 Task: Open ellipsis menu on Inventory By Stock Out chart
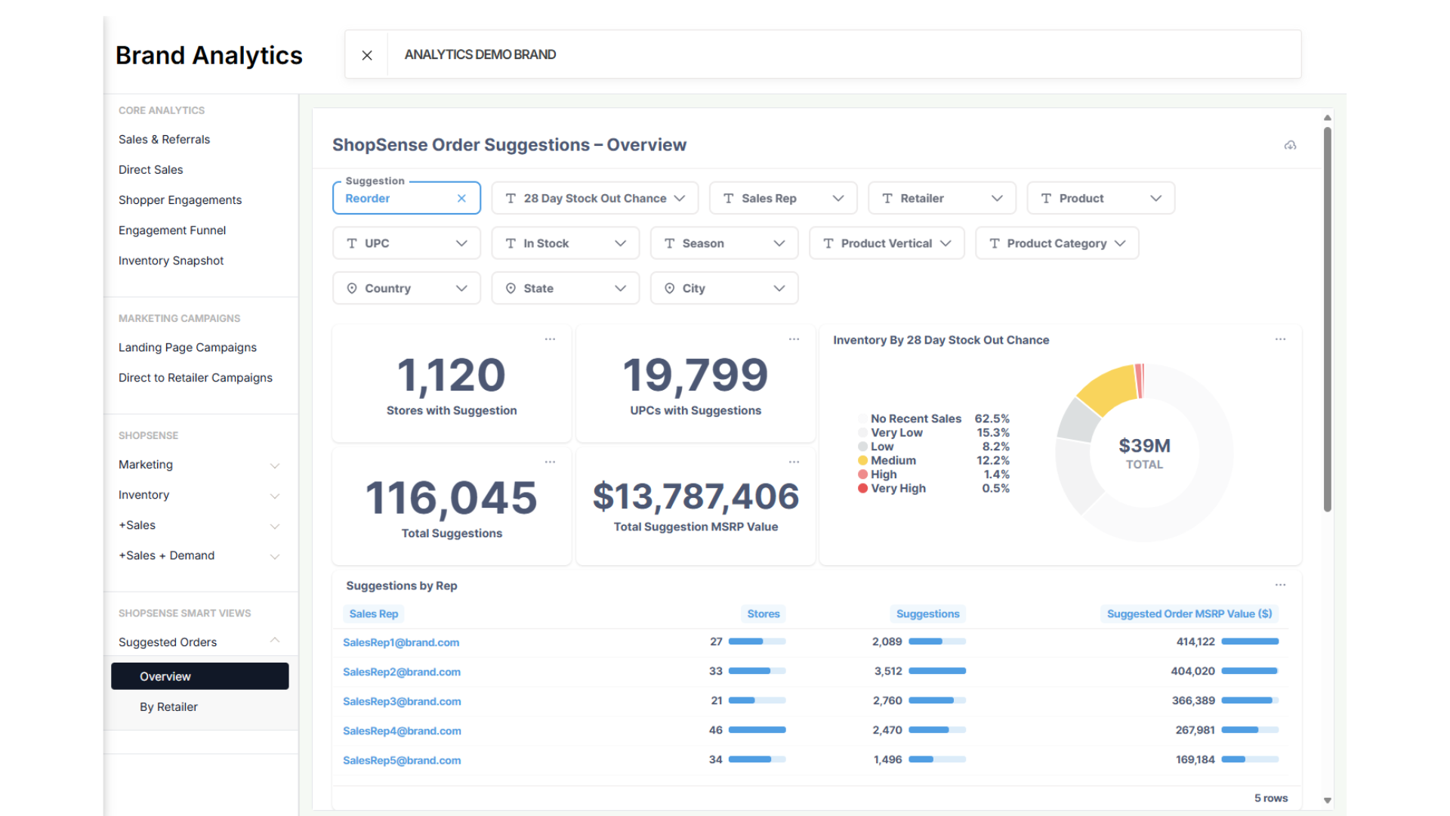click(x=1280, y=339)
